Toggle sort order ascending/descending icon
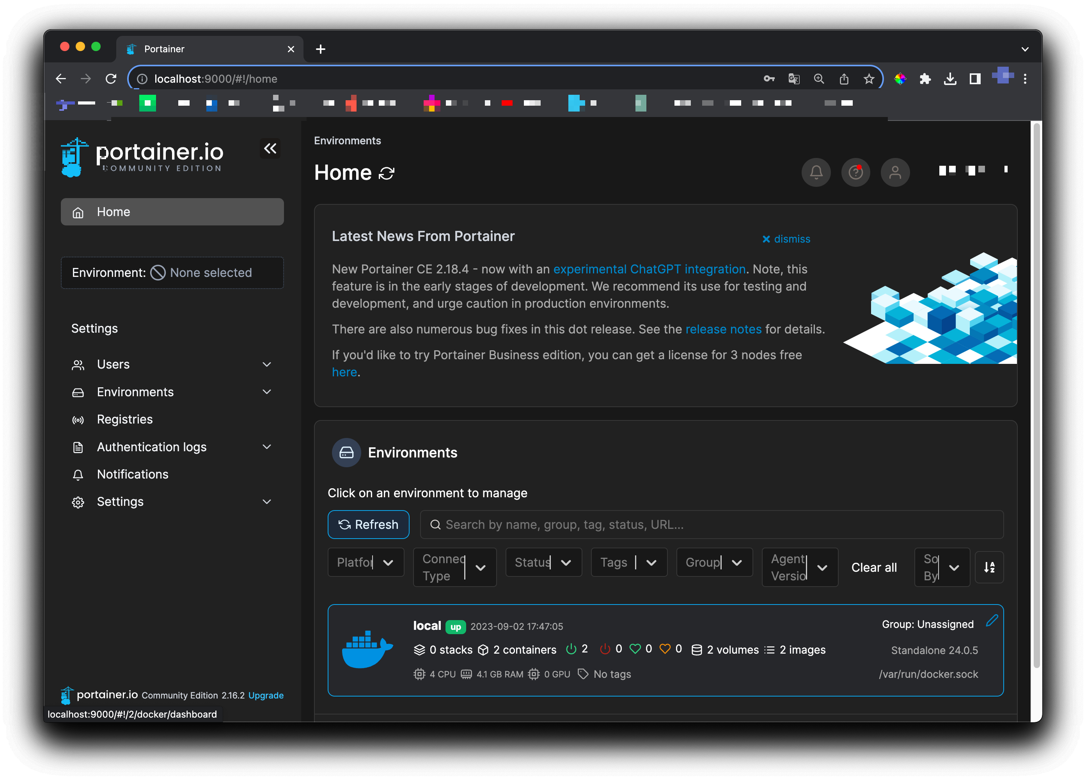This screenshot has width=1086, height=780. pyautogui.click(x=989, y=567)
